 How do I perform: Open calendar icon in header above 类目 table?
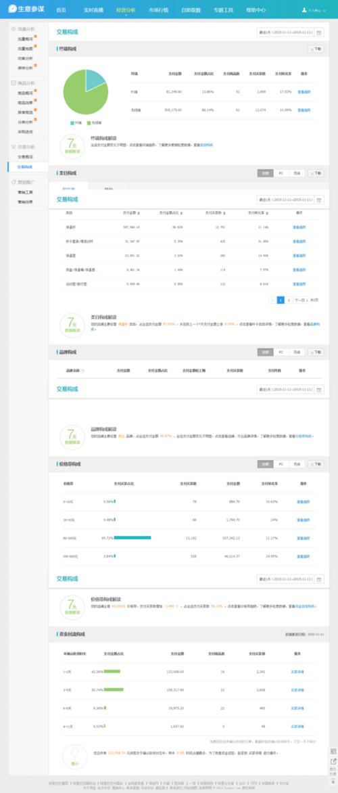(x=319, y=200)
